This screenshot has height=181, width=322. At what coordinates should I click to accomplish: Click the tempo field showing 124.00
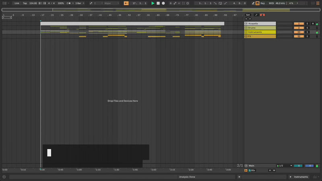33,3
